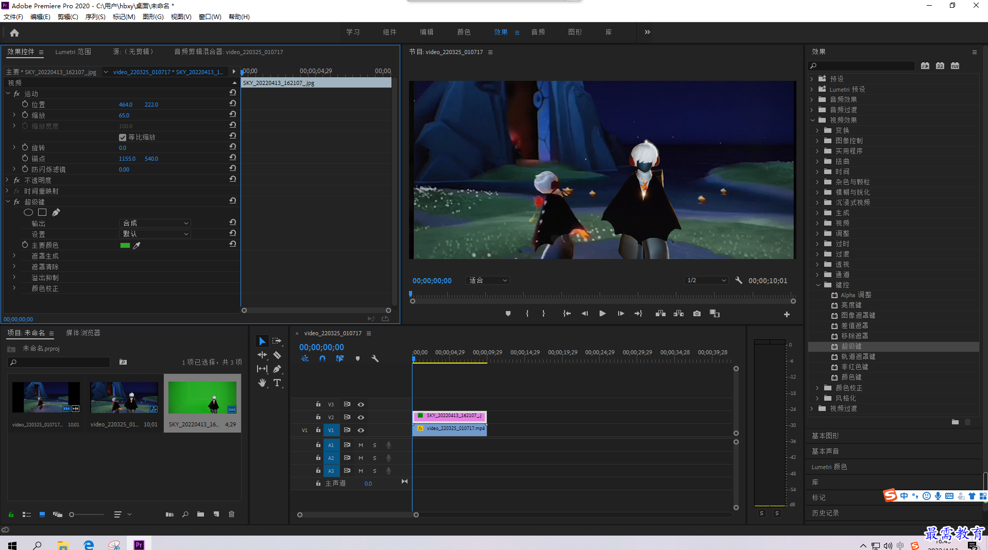Viewport: 988px width, 550px height.
Task: Toggle position animation stopwatch
Action: click(x=25, y=104)
